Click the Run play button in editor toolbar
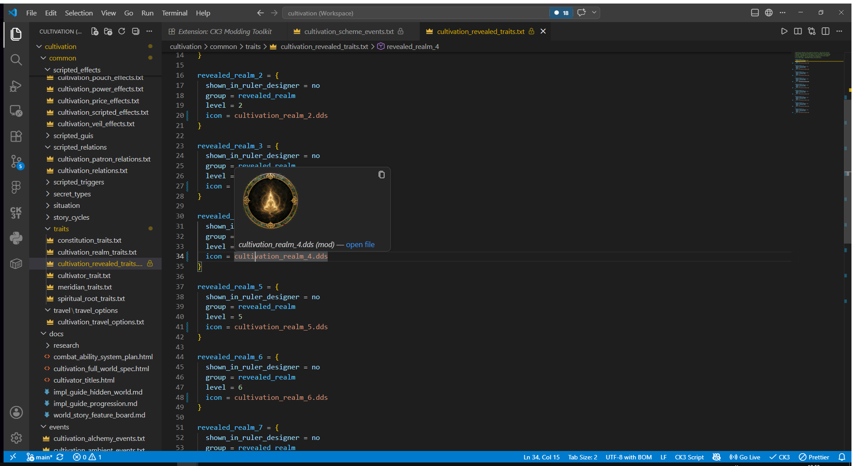This screenshot has width=855, height=466. pos(784,31)
